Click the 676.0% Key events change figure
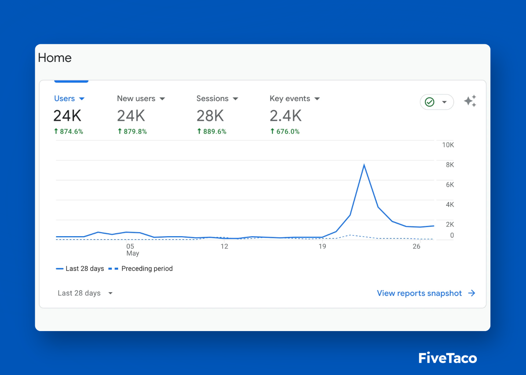 285,131
